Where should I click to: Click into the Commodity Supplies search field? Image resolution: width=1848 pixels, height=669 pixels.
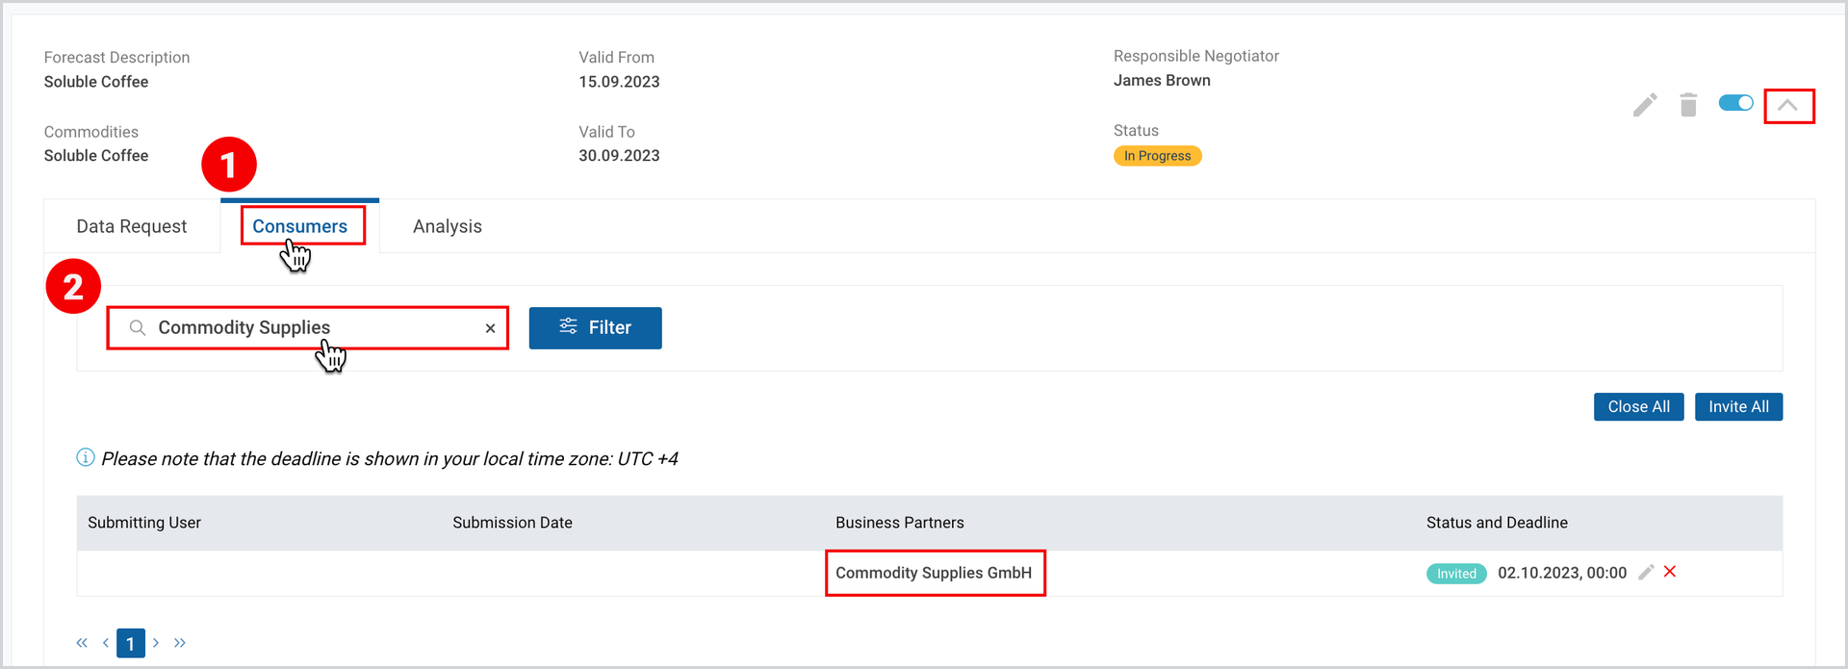point(307,328)
